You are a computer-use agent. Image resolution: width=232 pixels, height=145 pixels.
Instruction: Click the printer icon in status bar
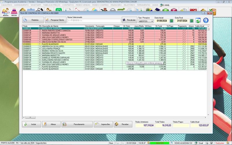click(x=207, y=143)
